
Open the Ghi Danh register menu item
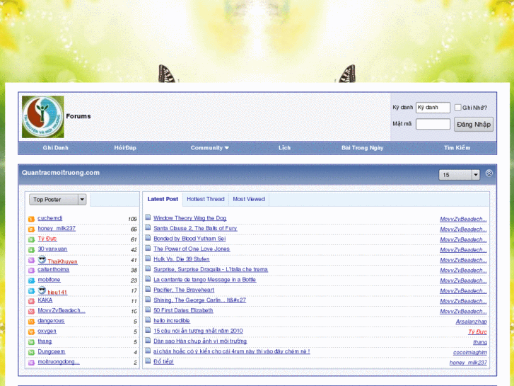tap(55, 148)
